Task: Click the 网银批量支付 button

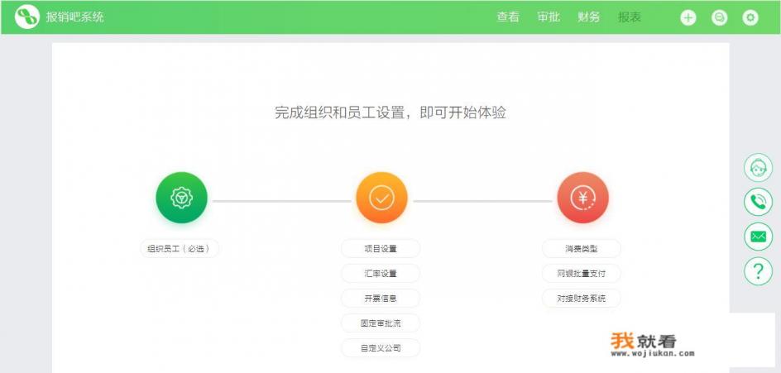Action: [582, 274]
